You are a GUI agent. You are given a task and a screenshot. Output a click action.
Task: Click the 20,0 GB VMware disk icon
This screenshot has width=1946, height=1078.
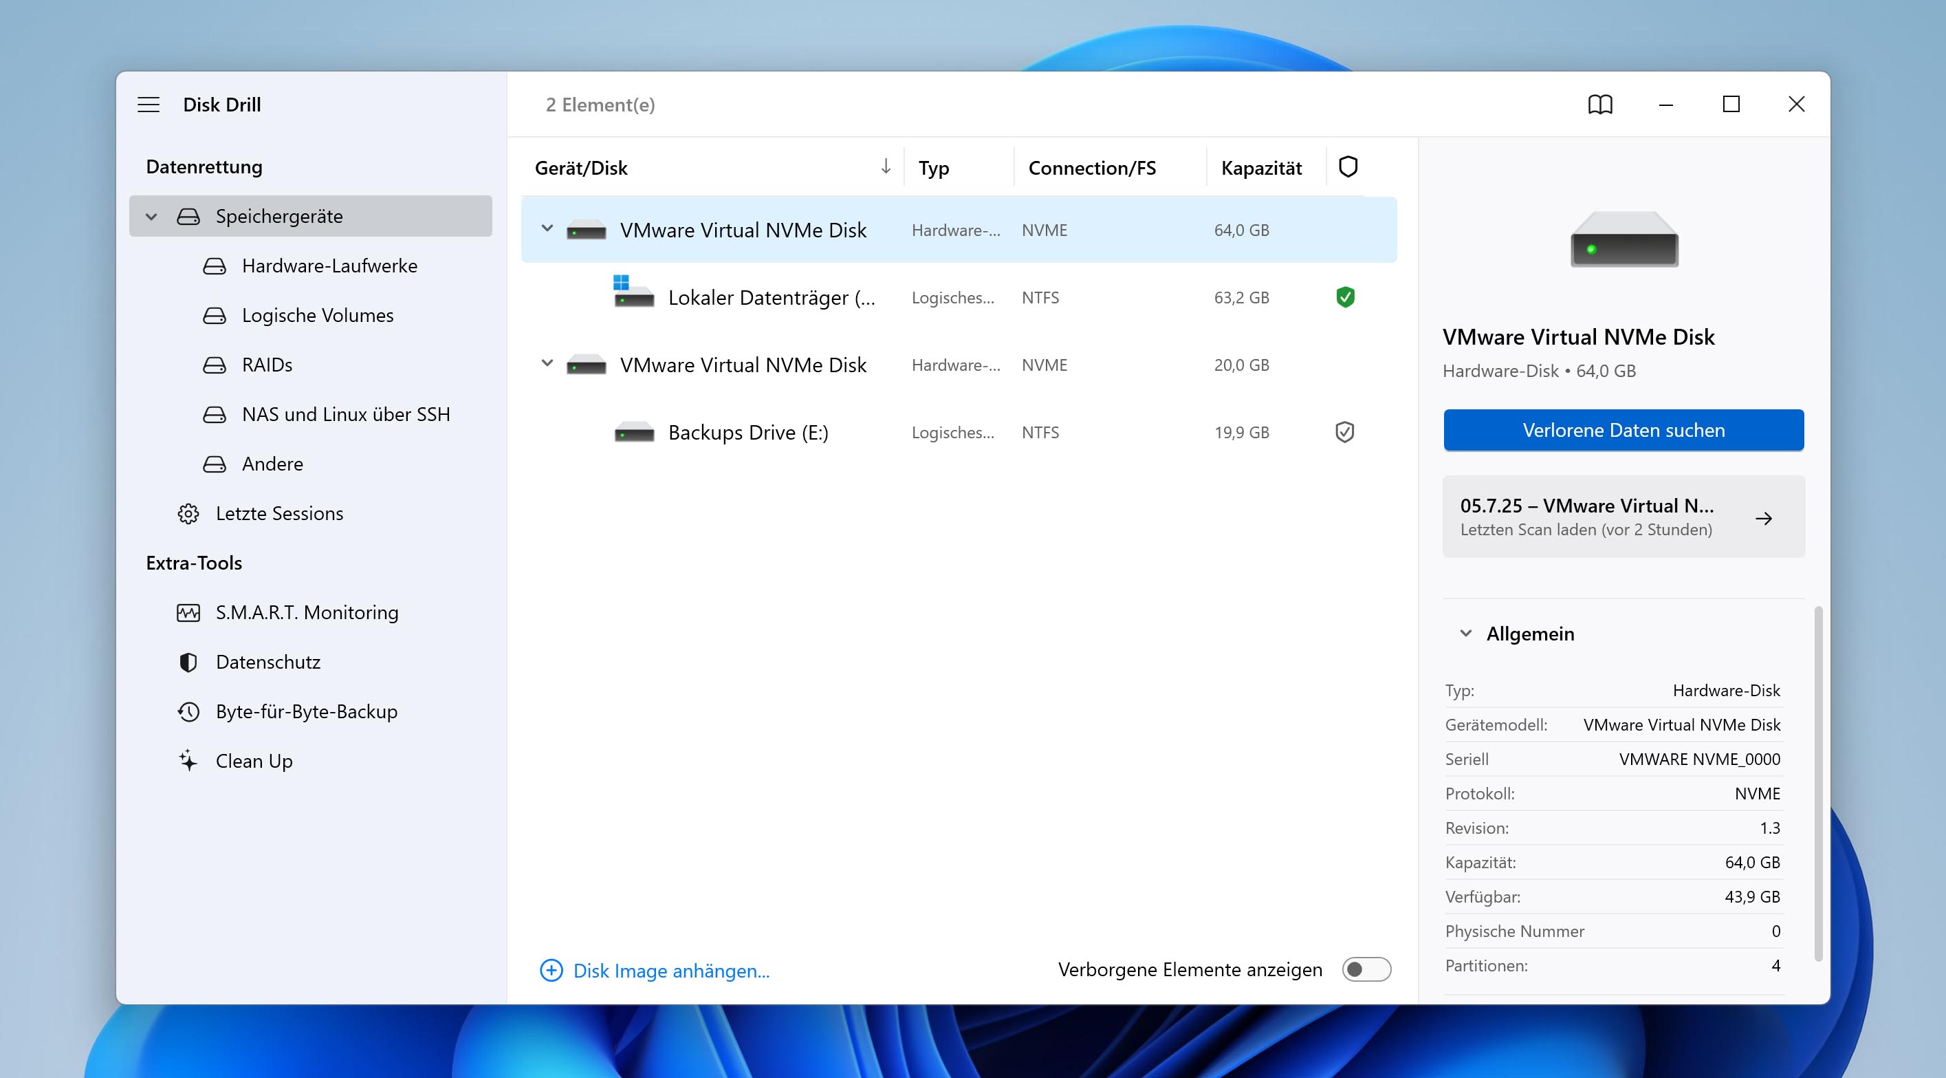pyautogui.click(x=587, y=365)
